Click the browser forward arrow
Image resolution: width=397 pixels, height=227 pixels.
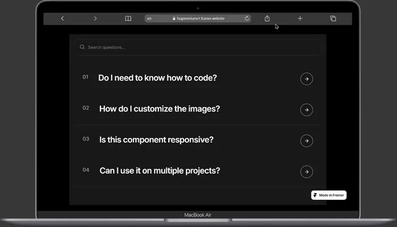pos(95,19)
